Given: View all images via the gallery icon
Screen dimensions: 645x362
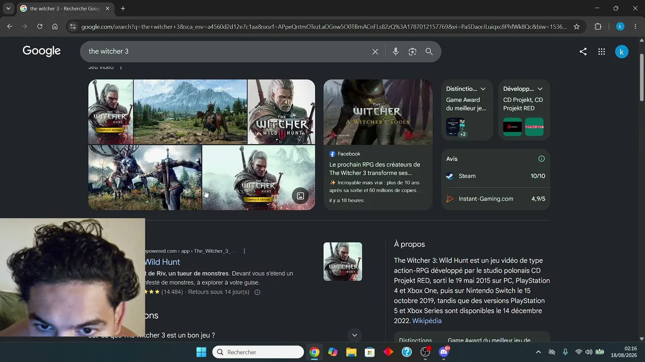Looking at the screenshot, I should tap(300, 196).
